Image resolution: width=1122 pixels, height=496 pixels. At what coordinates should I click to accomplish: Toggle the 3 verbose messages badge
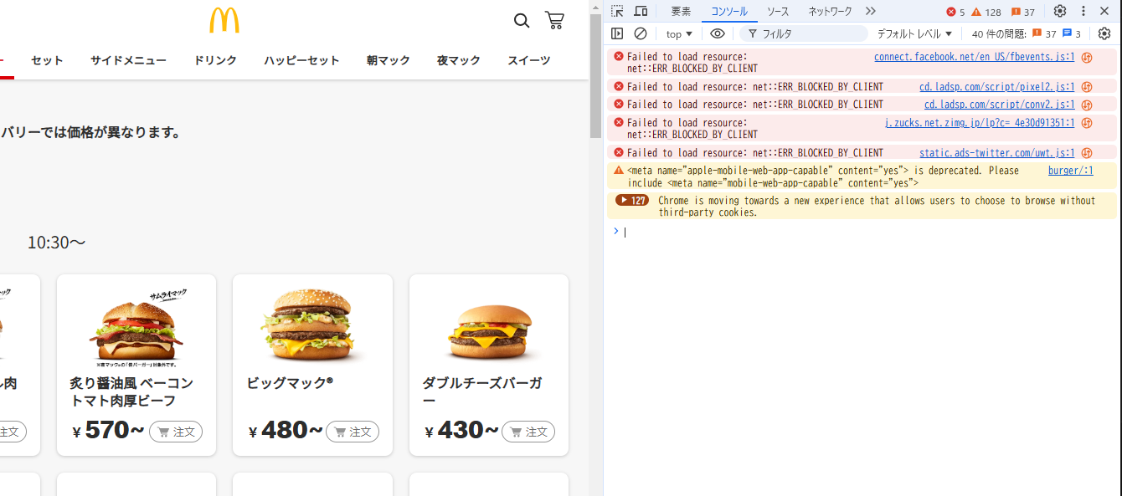click(1071, 33)
